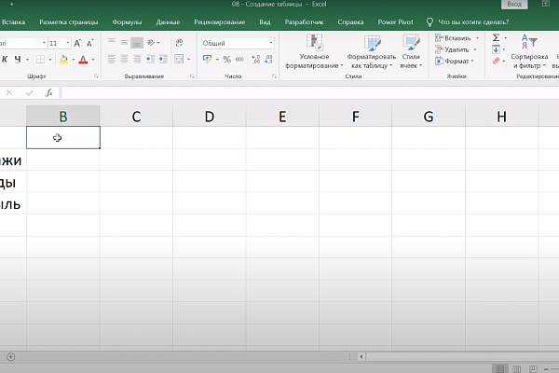559x373 pixels.
Task: Expand the font size dropdown
Action: [67, 43]
